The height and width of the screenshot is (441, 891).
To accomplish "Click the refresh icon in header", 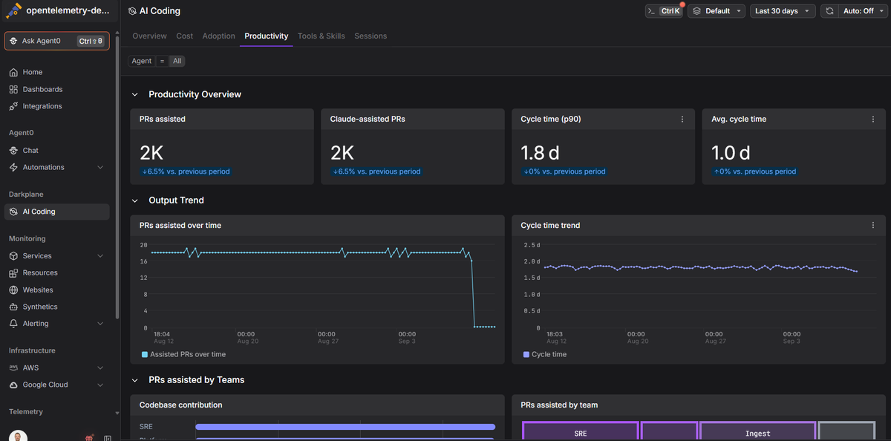I will pyautogui.click(x=829, y=11).
